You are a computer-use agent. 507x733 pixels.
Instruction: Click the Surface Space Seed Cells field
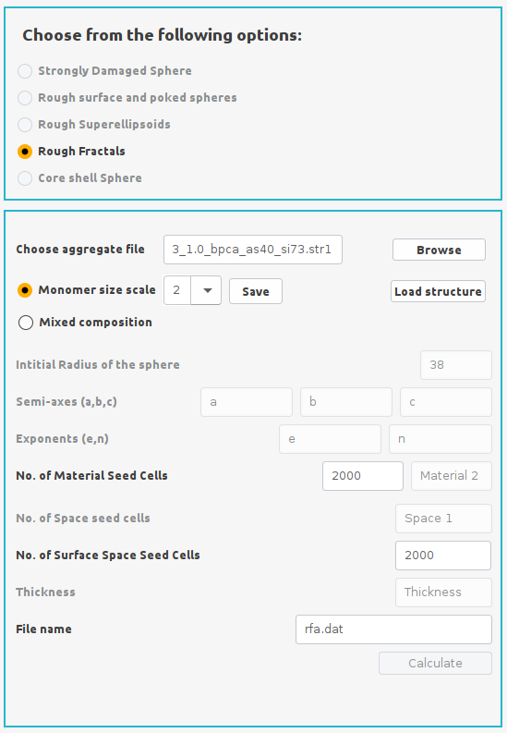443,556
